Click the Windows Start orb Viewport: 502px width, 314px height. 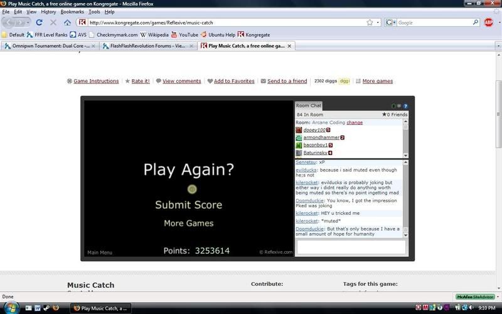pos(11,308)
